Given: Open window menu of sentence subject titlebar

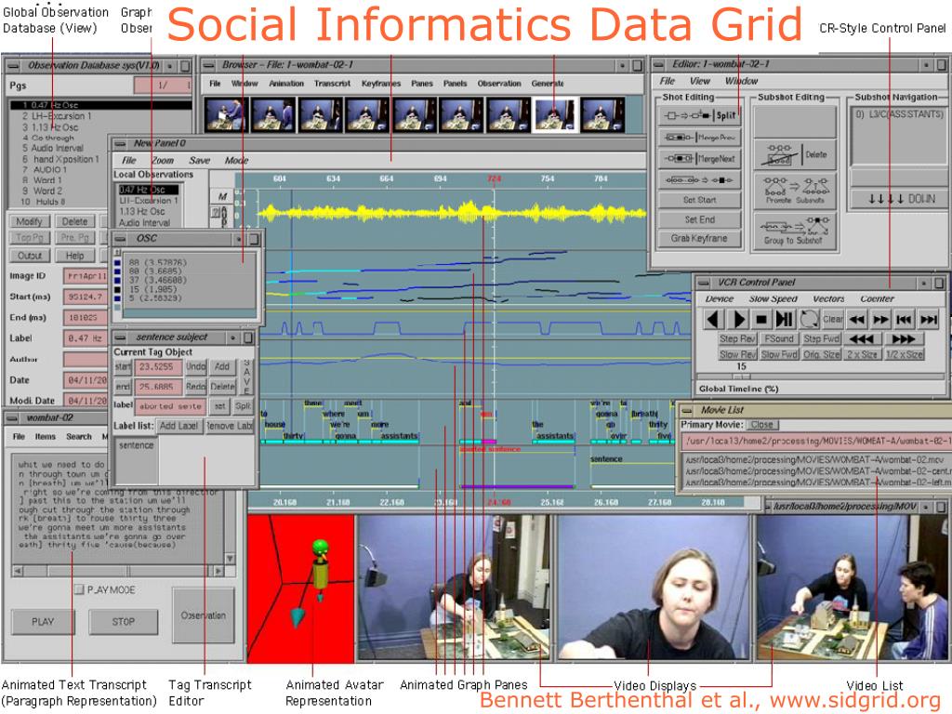Looking at the screenshot, I should 121,337.
